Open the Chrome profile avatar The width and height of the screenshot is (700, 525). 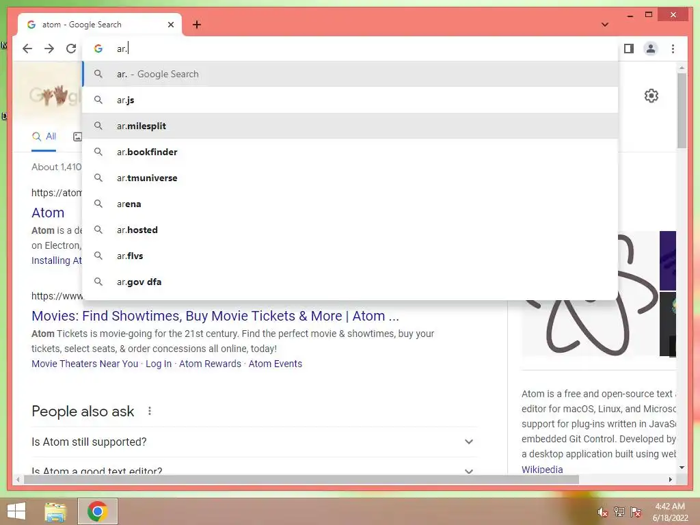click(651, 49)
